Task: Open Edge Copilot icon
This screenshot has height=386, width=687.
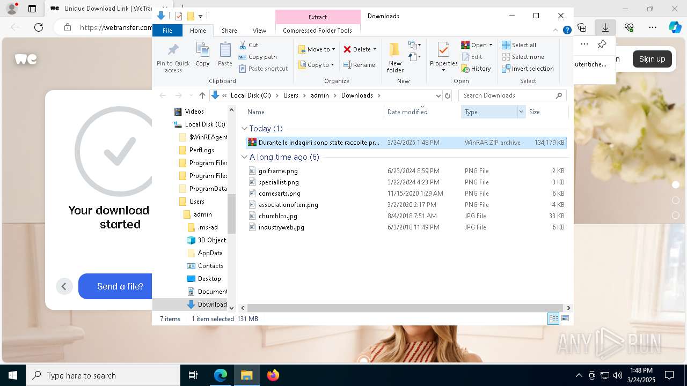Action: click(x=675, y=27)
